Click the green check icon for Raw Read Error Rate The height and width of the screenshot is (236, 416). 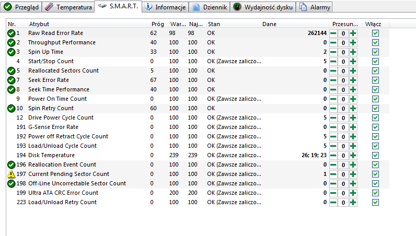(11, 33)
